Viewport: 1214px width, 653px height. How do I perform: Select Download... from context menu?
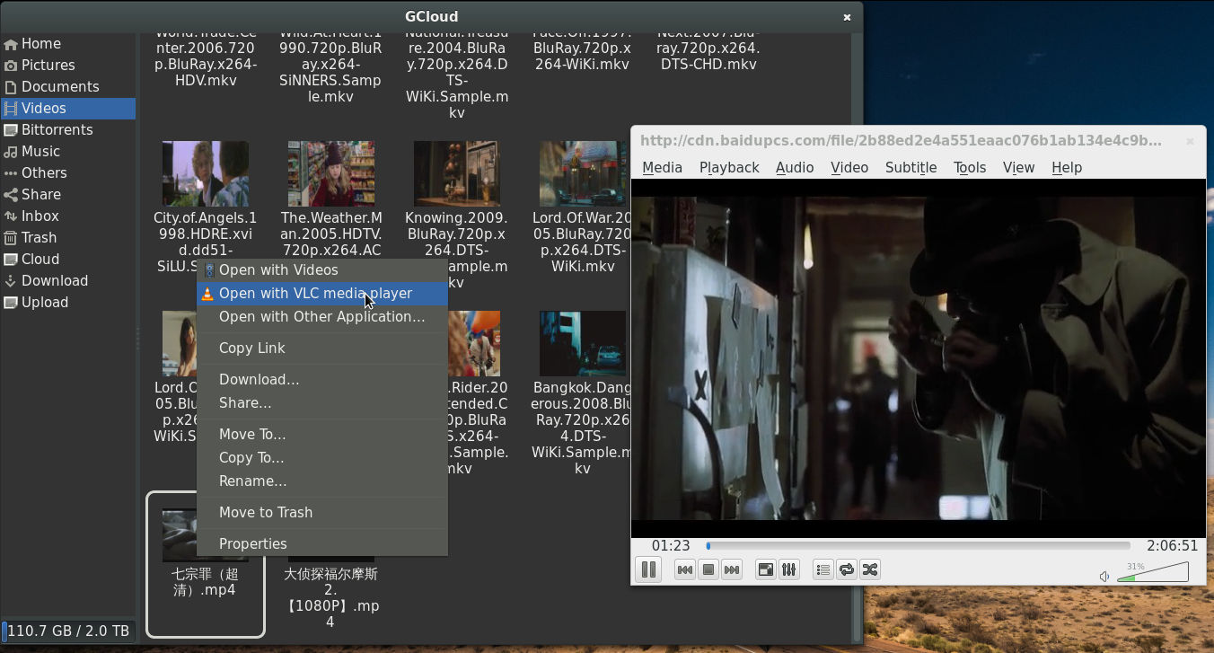click(322, 379)
